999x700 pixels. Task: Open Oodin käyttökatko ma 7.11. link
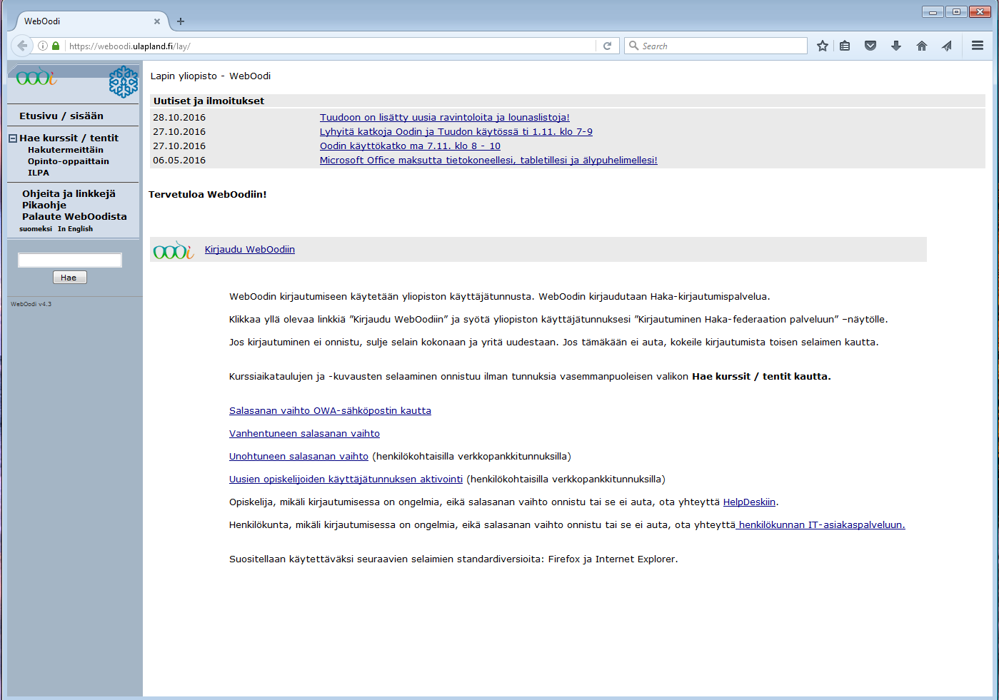[410, 146]
